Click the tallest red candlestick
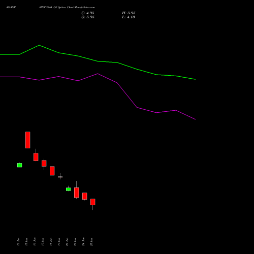Viewport: 254px width, 254px height. [28, 140]
